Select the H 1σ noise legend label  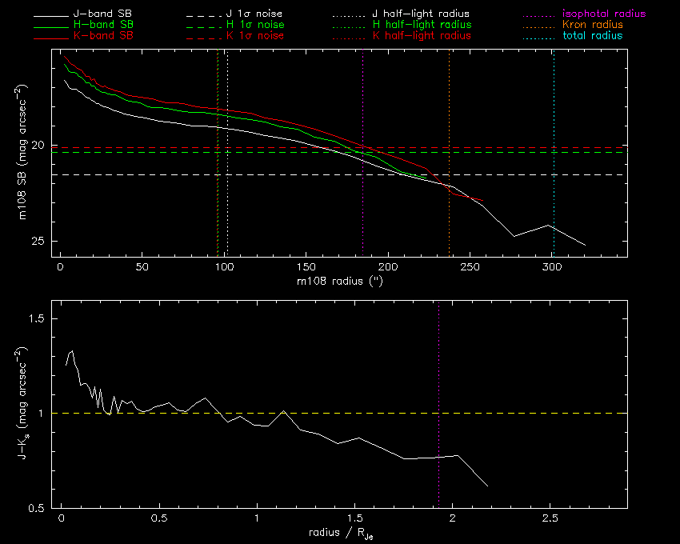coord(256,26)
